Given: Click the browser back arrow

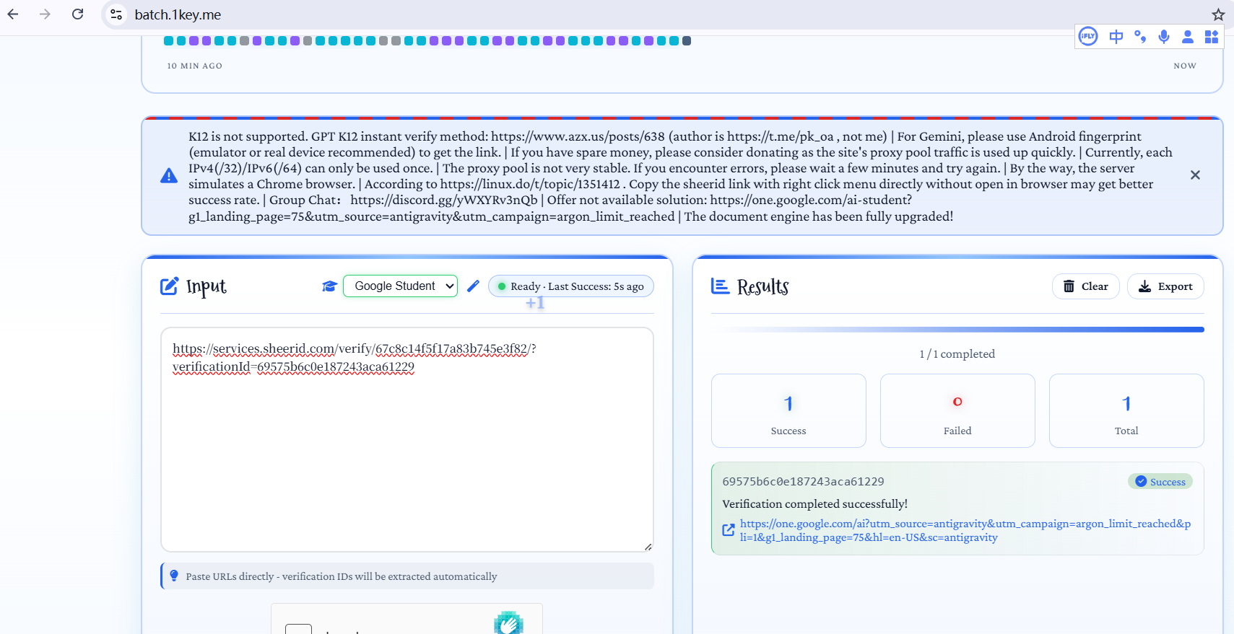Looking at the screenshot, I should tap(13, 14).
